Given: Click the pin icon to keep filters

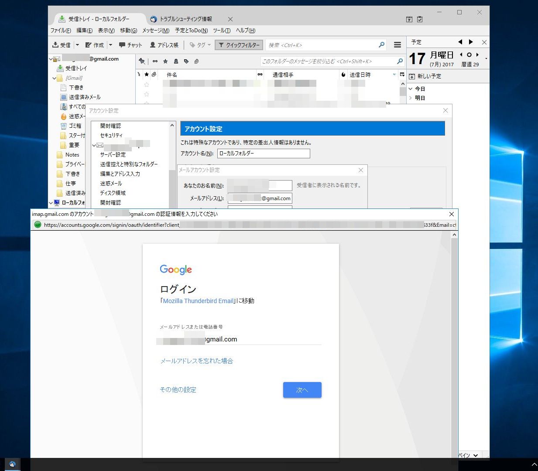Looking at the screenshot, I should [141, 61].
